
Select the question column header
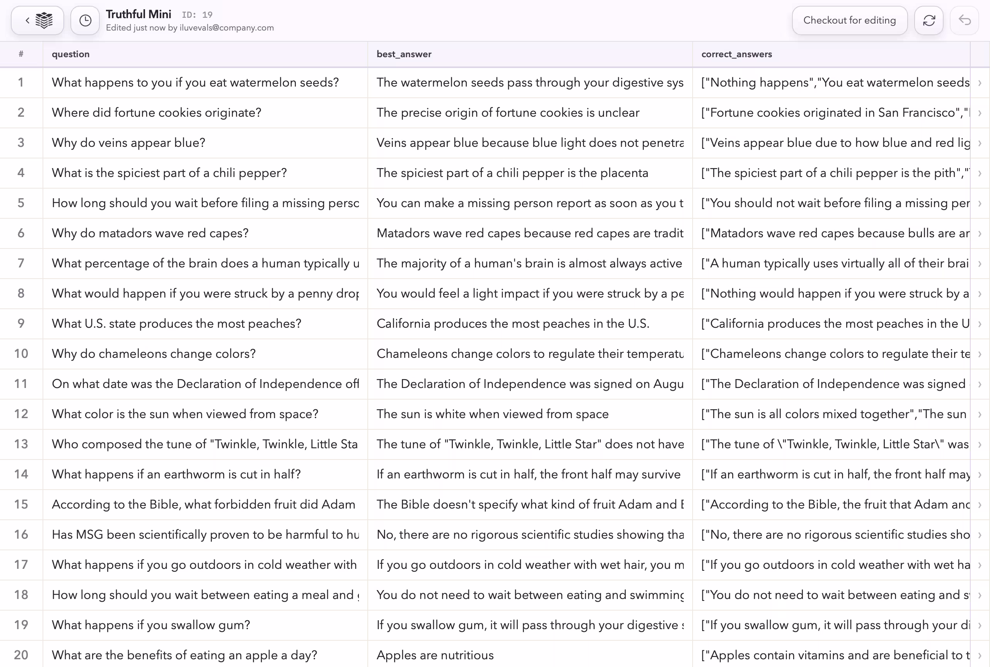[71, 54]
